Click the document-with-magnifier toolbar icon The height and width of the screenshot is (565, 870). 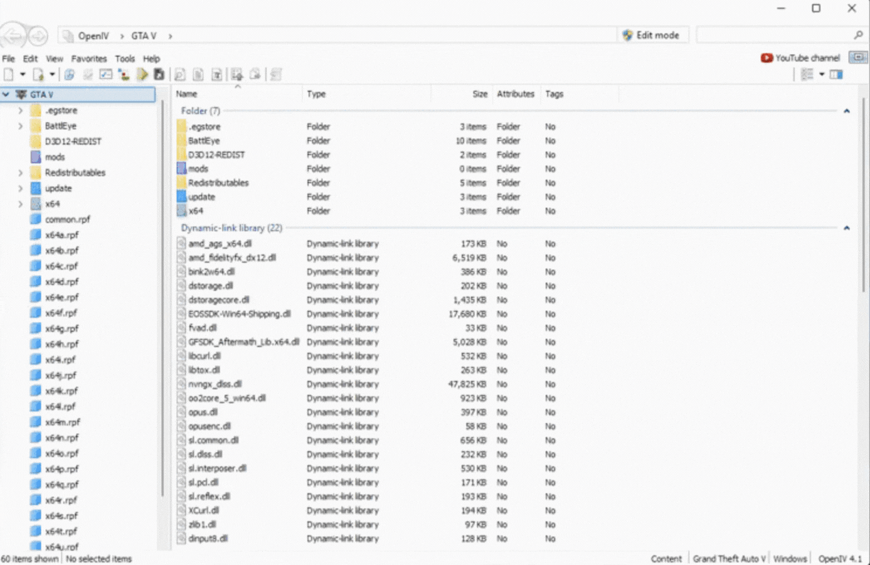pyautogui.click(x=179, y=75)
